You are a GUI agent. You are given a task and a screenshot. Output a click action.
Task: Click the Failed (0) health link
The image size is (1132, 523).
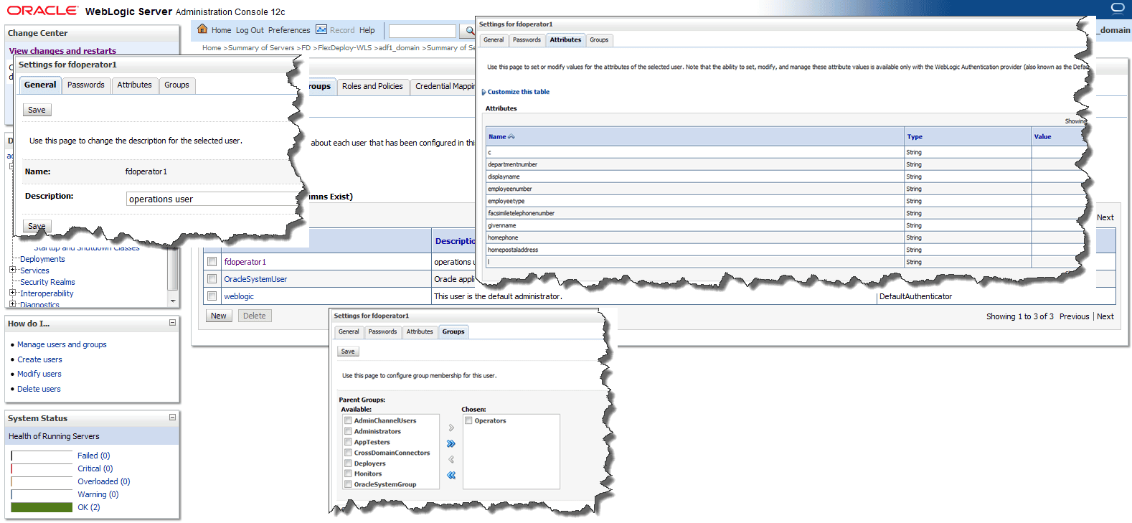pyautogui.click(x=94, y=456)
